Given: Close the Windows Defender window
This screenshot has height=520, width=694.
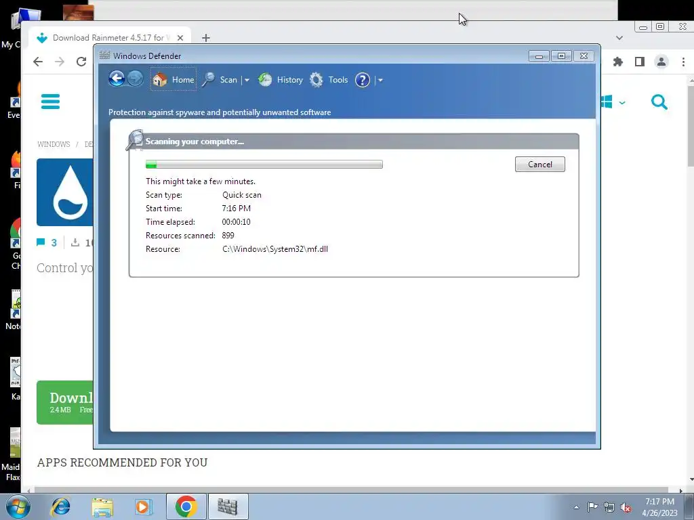Looking at the screenshot, I should (x=584, y=56).
